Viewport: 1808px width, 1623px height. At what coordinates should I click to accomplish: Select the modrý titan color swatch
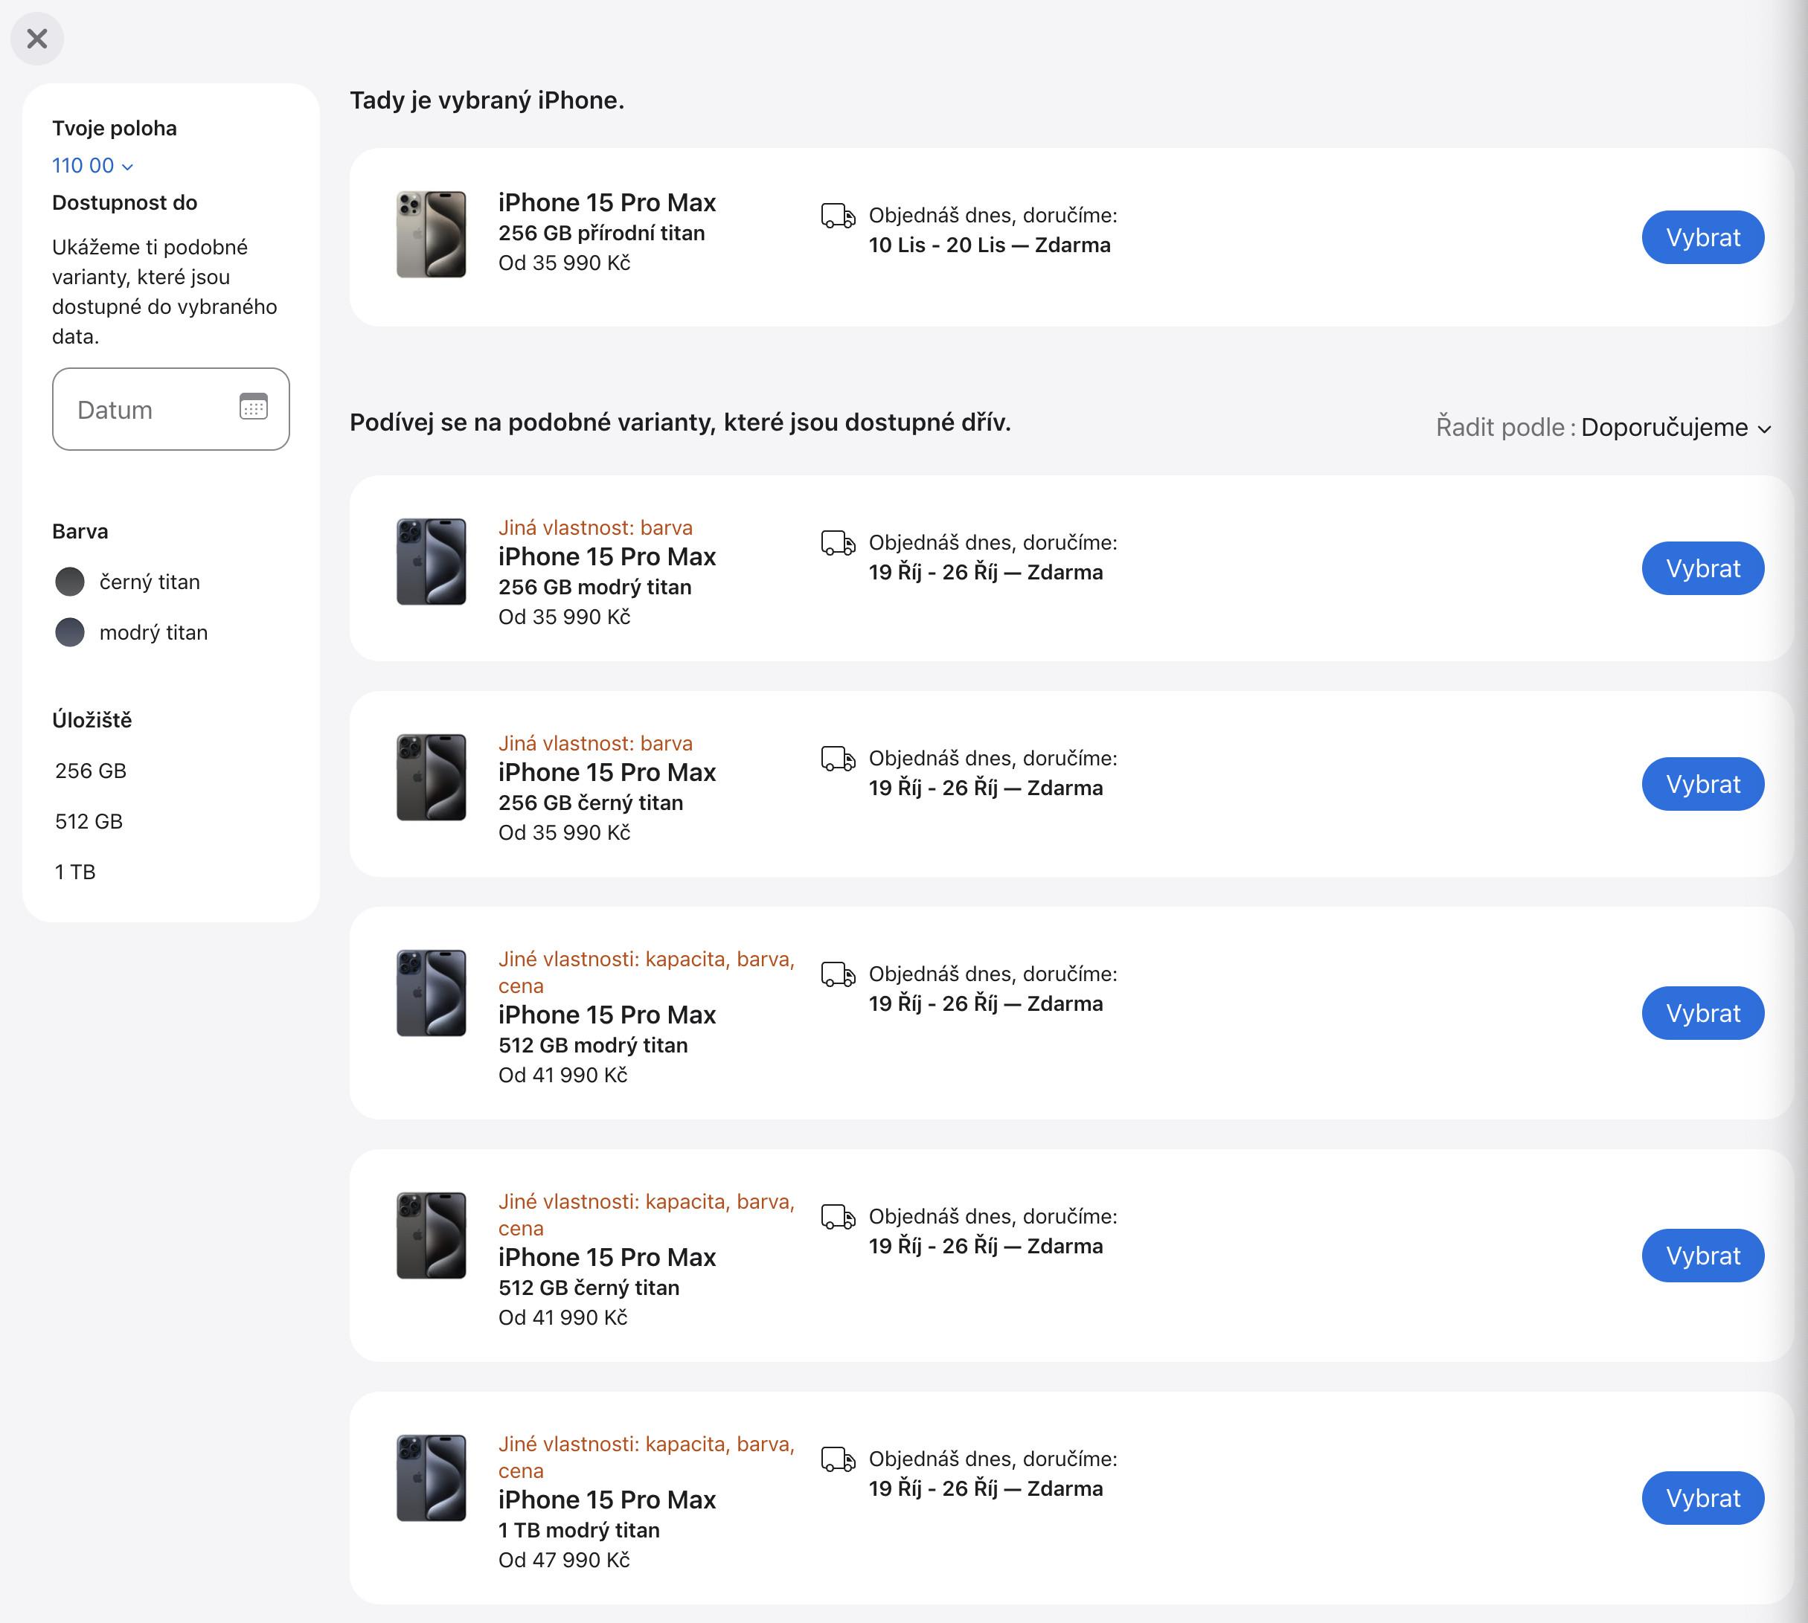pos(70,632)
